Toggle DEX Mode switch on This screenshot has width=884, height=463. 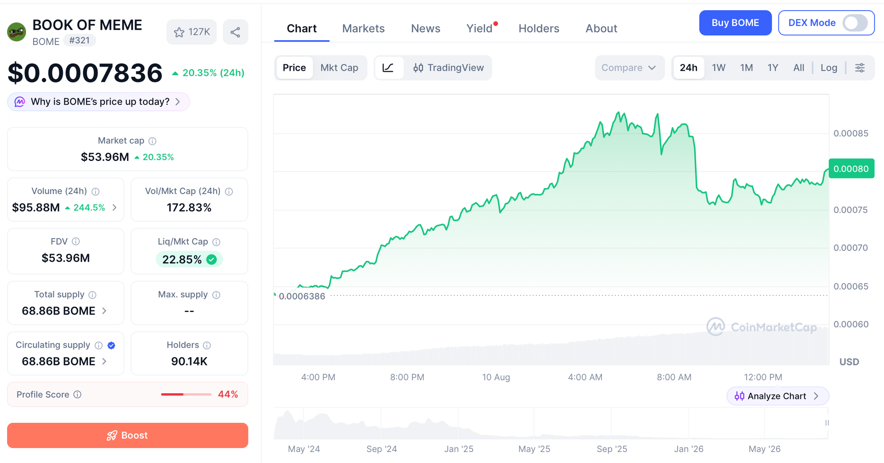pyautogui.click(x=855, y=23)
